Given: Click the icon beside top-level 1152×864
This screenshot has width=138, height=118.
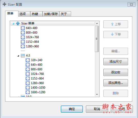Looking at the screenshot, I should (x=23, y=42).
